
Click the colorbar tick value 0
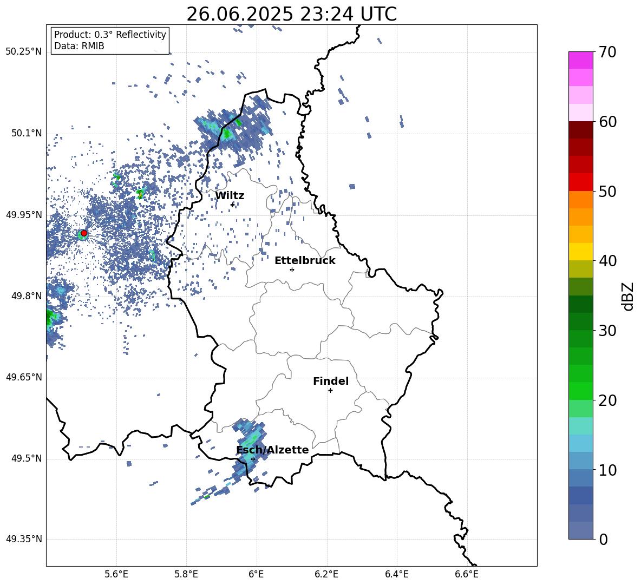(603, 539)
